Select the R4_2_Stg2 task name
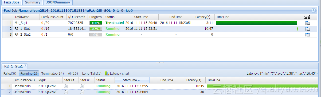This screenshot has width=321, height=97. (23, 35)
